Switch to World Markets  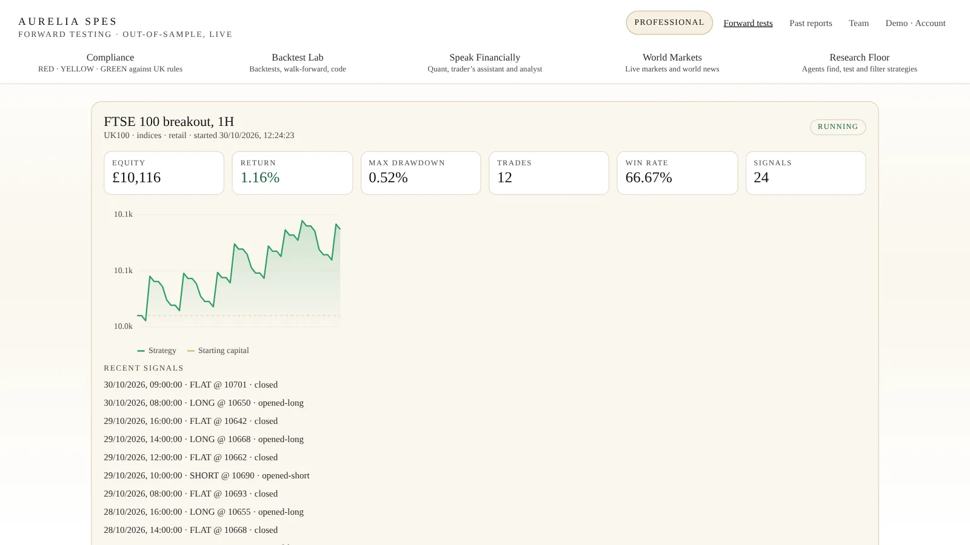click(x=672, y=62)
